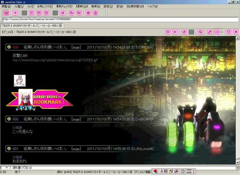Click the zoom in magnifier icon

(x=79, y=13)
